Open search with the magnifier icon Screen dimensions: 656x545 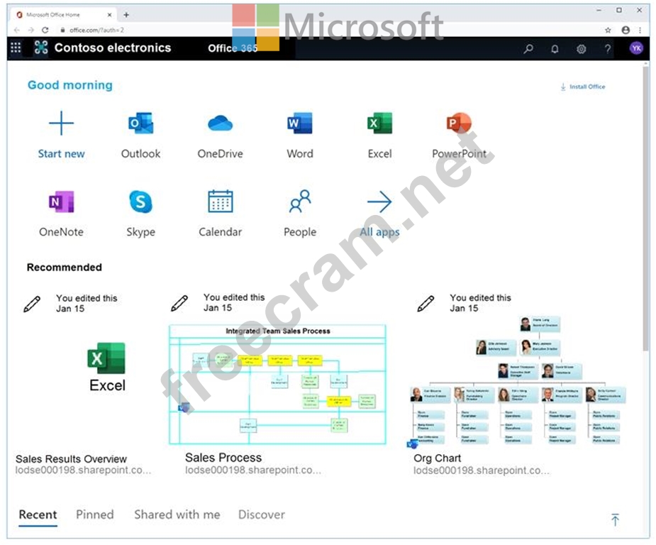(528, 48)
